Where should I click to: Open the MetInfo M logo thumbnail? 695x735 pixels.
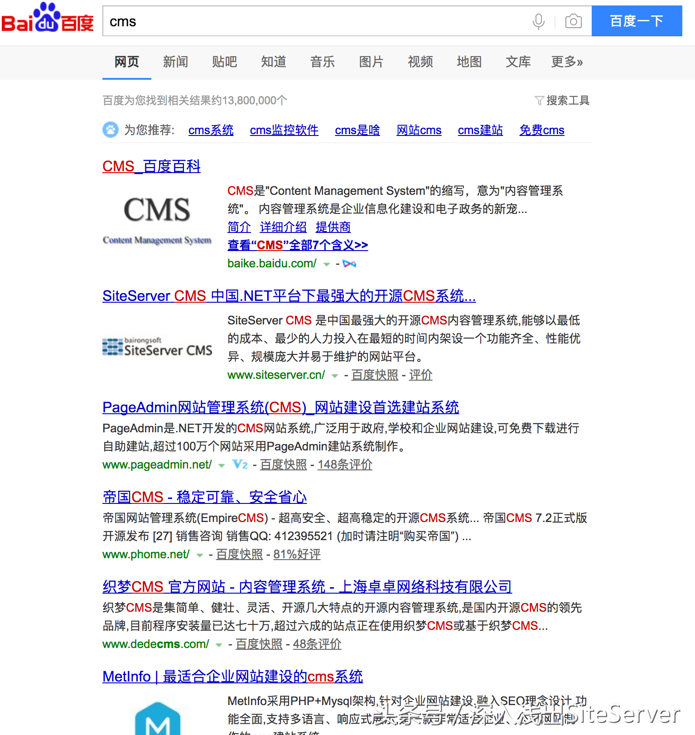click(157, 718)
